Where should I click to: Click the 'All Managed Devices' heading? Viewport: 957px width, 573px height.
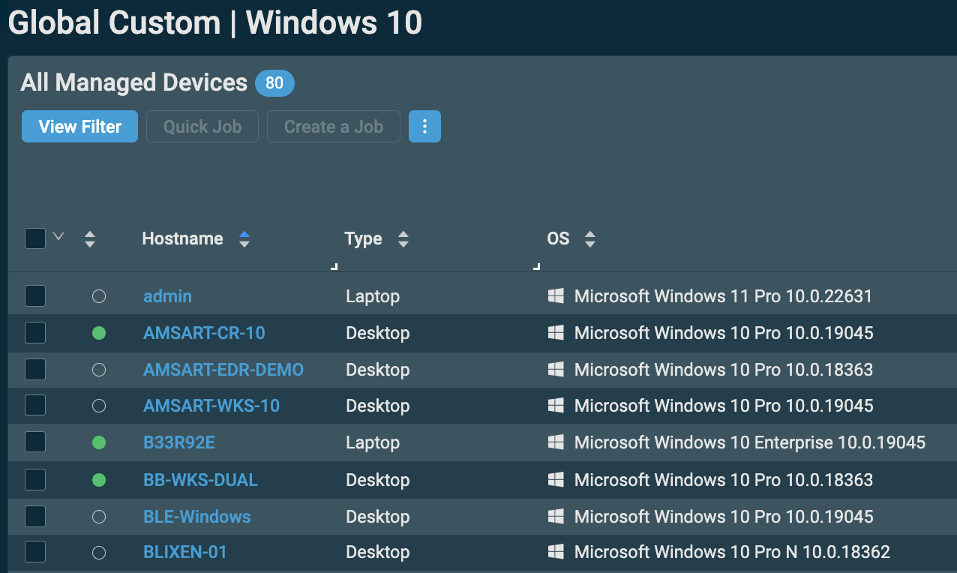click(134, 82)
